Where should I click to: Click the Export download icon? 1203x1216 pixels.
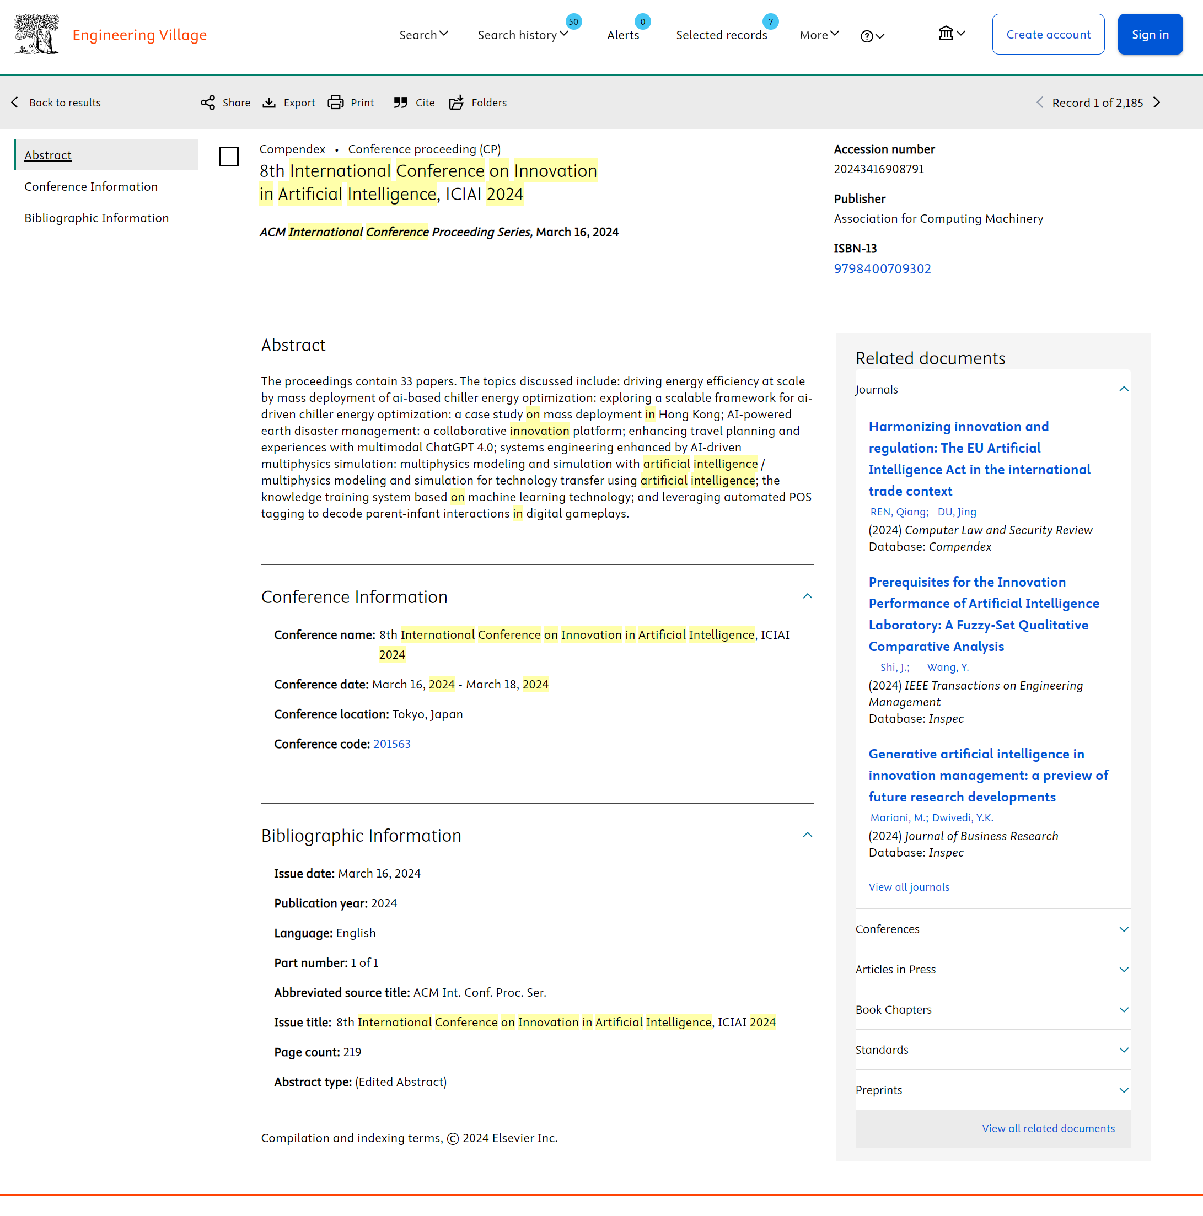click(269, 103)
